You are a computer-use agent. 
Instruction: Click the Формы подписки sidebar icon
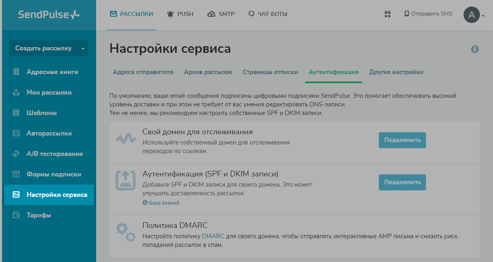pyautogui.click(x=16, y=174)
